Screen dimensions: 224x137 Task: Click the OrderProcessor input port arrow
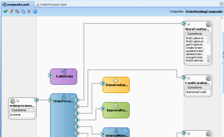click(50, 100)
